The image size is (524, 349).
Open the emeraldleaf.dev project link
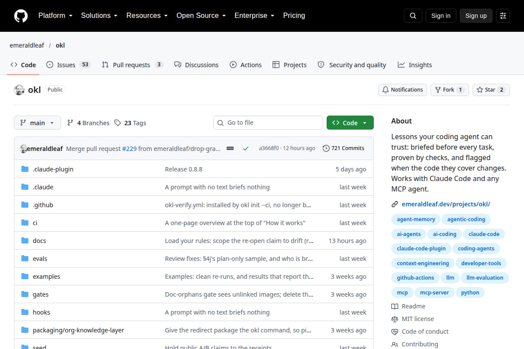tap(446, 204)
